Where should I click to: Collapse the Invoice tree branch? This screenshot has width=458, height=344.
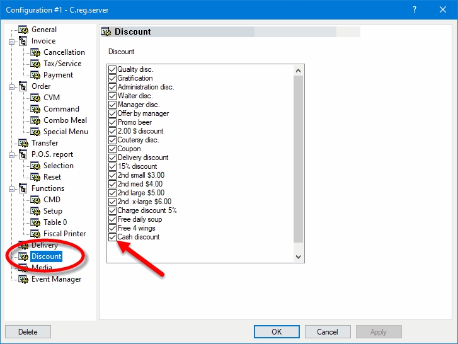click(x=11, y=41)
